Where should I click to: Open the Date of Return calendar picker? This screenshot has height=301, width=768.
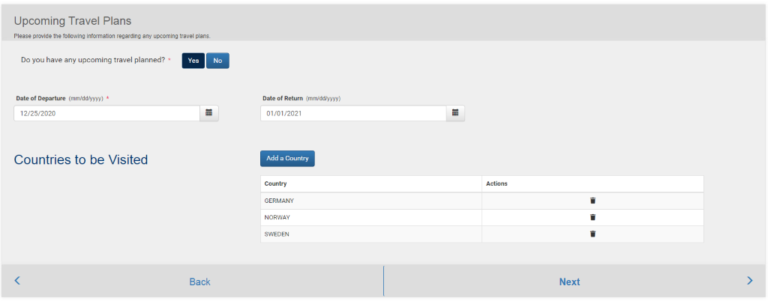455,113
